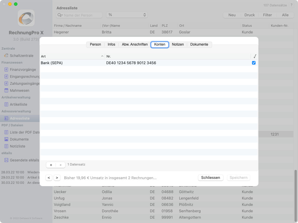Click the address list vertical scrollbar
298x223 pixels.
296,192
